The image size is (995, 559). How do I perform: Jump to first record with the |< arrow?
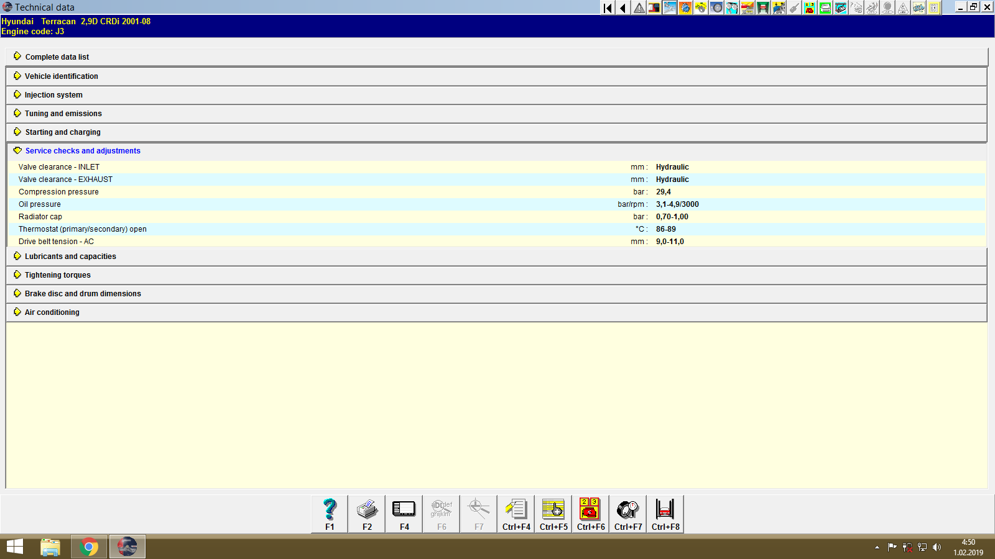(x=606, y=8)
